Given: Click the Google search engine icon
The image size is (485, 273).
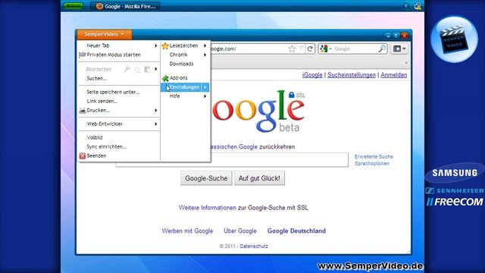Looking at the screenshot, I should [324, 49].
